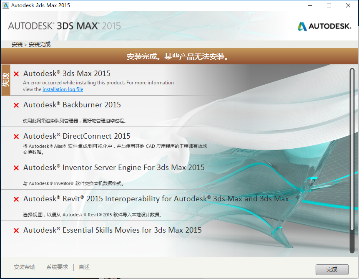
Task: Click red X icon beside DirectConnect 2015
Action: pyautogui.click(x=16, y=137)
